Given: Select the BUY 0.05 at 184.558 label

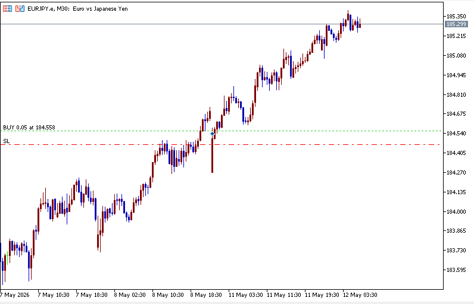Looking at the screenshot, I should (x=29, y=128).
